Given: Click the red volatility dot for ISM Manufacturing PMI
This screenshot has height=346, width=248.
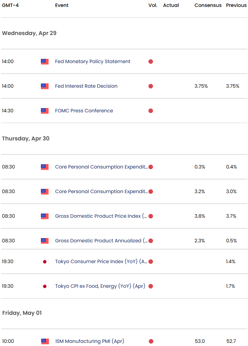Looking at the screenshot, I should (151, 341).
